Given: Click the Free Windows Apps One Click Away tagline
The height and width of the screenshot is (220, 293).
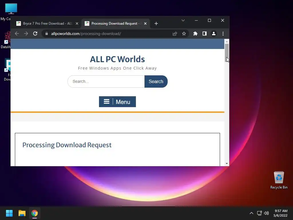Looking at the screenshot, I should pos(117,68).
